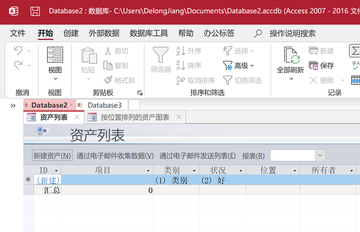
Task: Click 新建 record in the ribbon
Action: coord(321,51)
